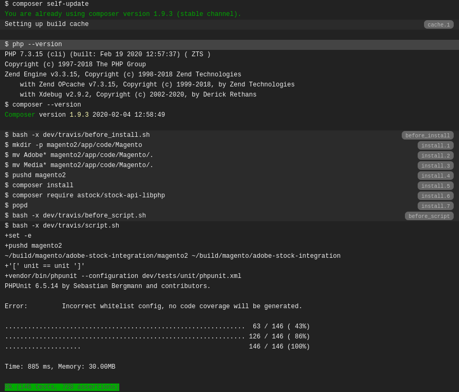Viewport: 459px width, 392px height.
Task: Click the install.5 step badge
Action: pyautogui.click(x=435, y=186)
